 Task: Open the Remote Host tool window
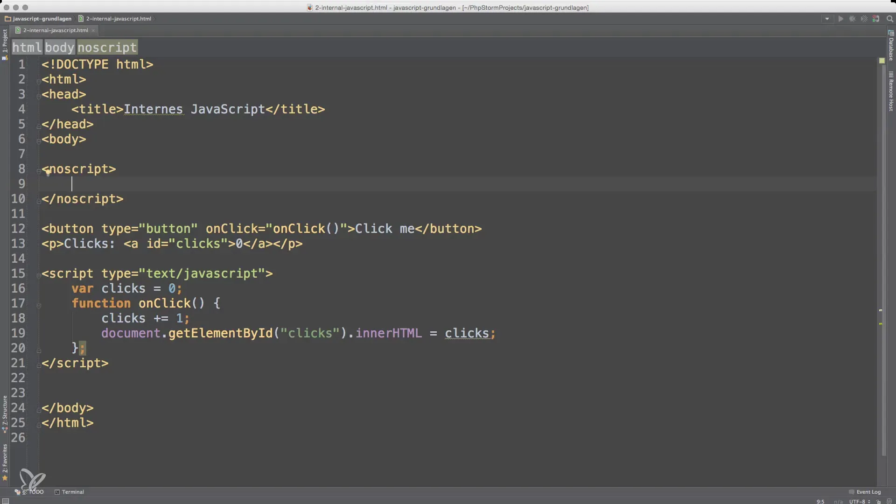pos(891,91)
